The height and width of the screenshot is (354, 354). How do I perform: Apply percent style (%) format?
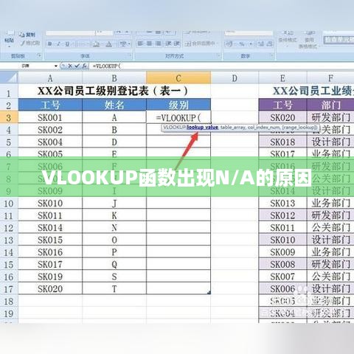242,44
